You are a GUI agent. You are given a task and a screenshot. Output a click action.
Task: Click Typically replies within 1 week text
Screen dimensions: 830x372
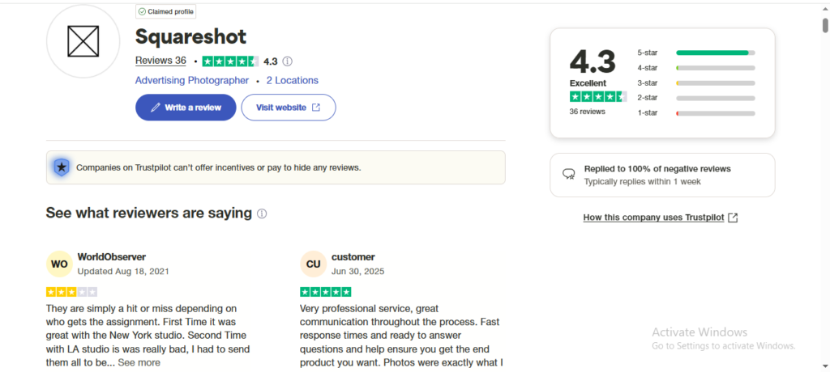point(643,182)
